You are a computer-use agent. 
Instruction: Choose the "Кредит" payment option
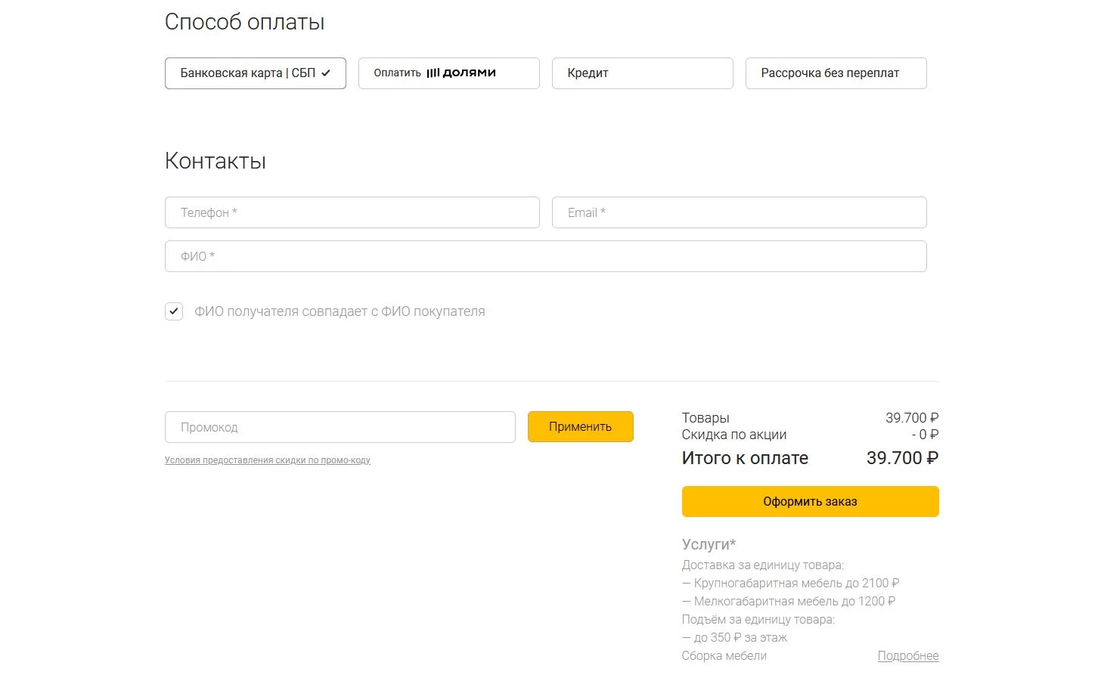[x=642, y=73]
